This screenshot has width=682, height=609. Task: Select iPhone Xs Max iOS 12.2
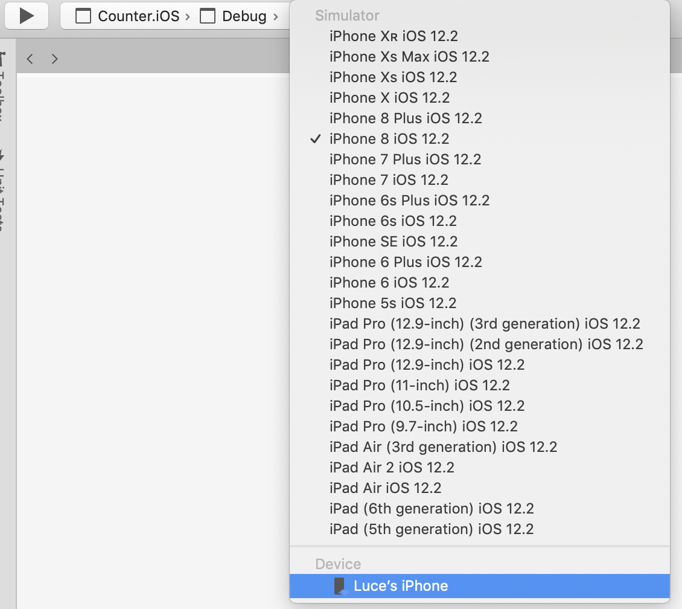click(x=480, y=57)
